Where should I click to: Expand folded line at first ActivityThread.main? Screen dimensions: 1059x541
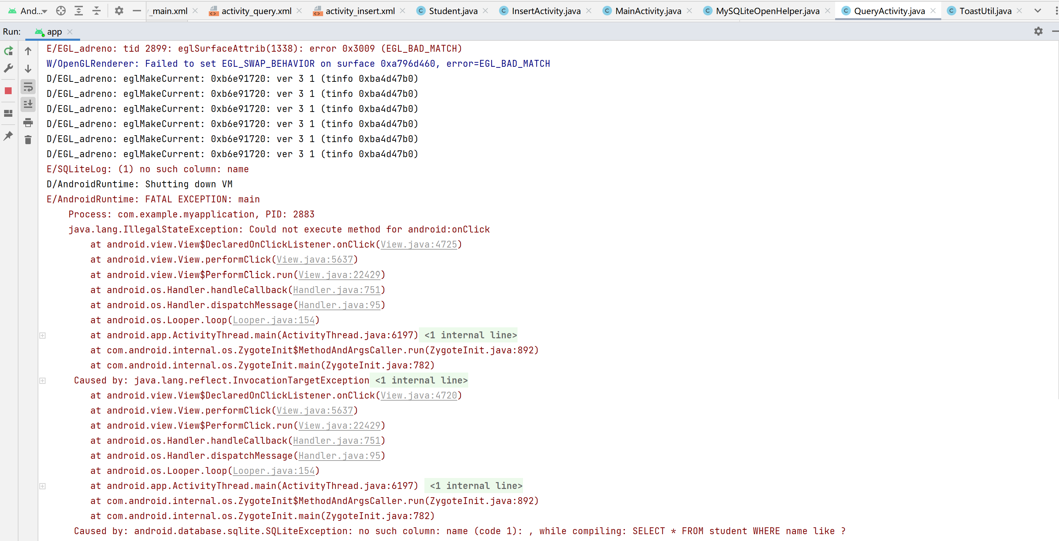[42, 335]
